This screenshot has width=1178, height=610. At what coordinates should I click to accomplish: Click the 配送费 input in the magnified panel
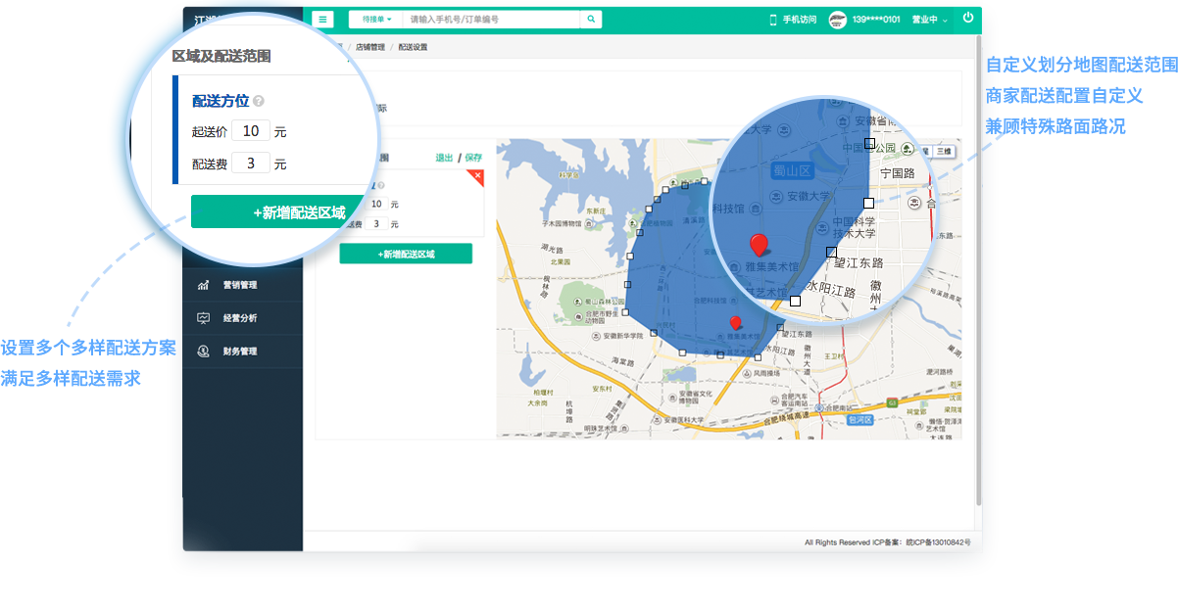tap(251, 164)
